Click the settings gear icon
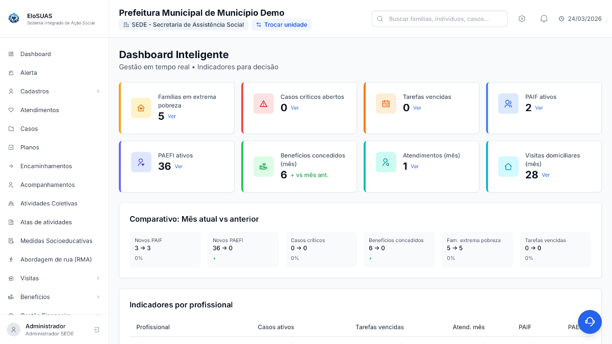Viewport: 612px width, 344px height. point(522,18)
